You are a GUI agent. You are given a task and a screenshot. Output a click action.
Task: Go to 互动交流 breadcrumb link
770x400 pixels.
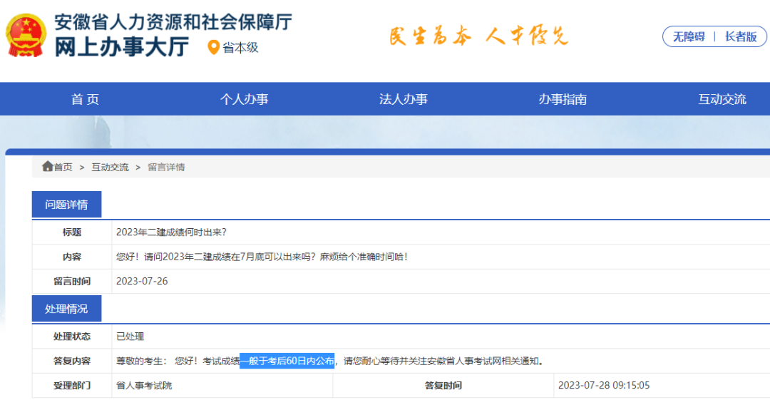click(x=110, y=167)
